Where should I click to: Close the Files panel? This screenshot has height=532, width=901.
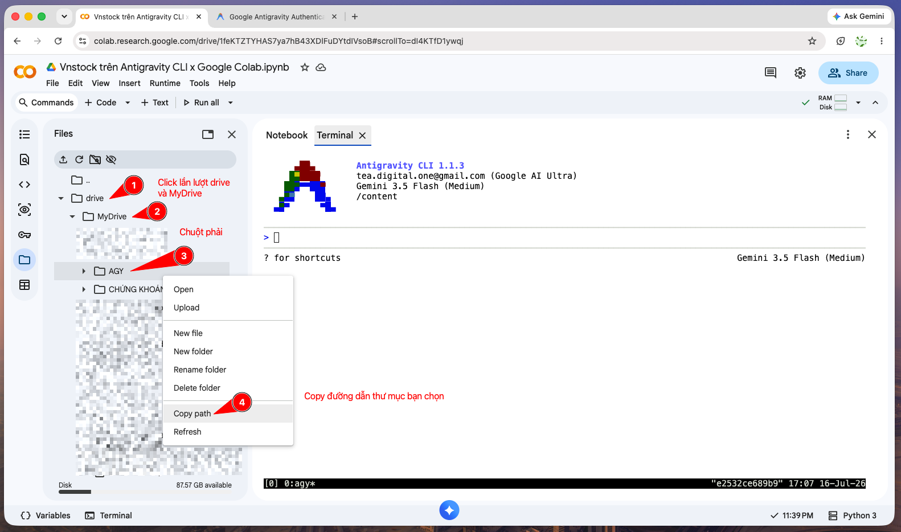(x=232, y=134)
